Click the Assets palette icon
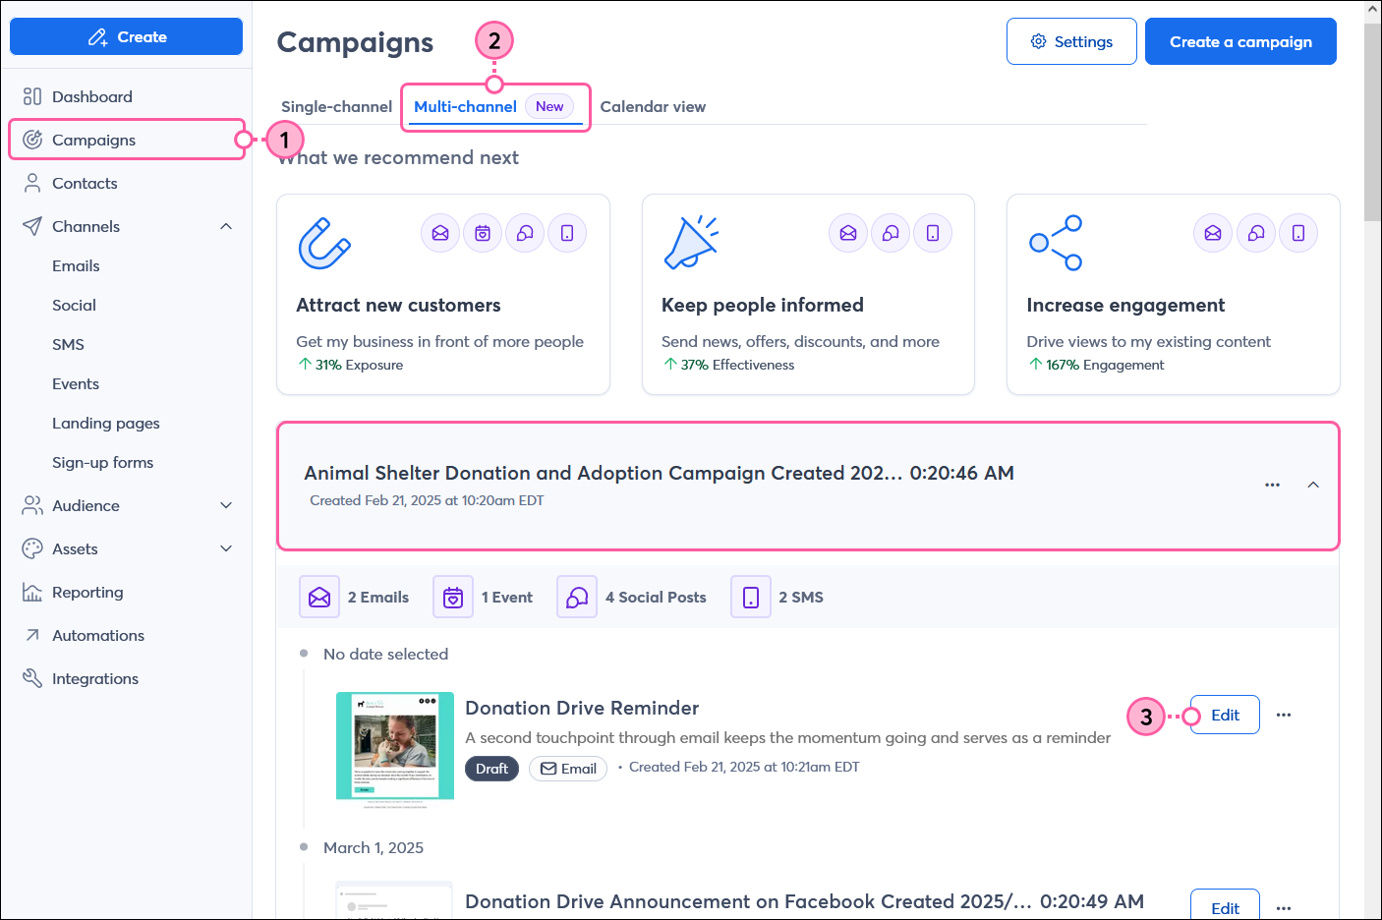 (x=30, y=548)
